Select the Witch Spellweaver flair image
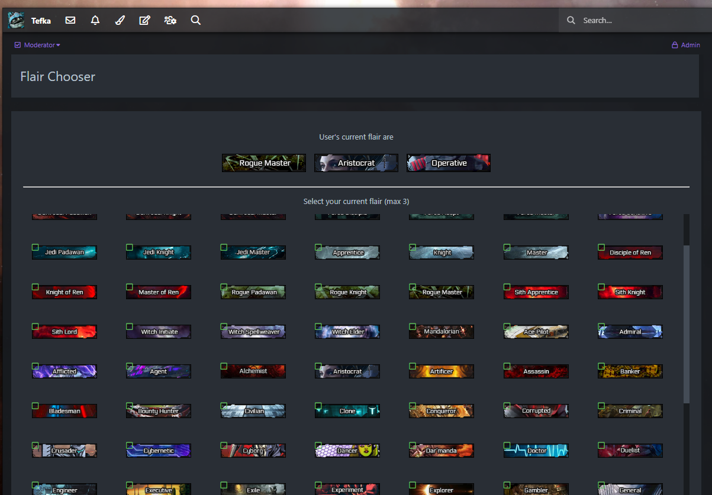The image size is (712, 495). (253, 332)
